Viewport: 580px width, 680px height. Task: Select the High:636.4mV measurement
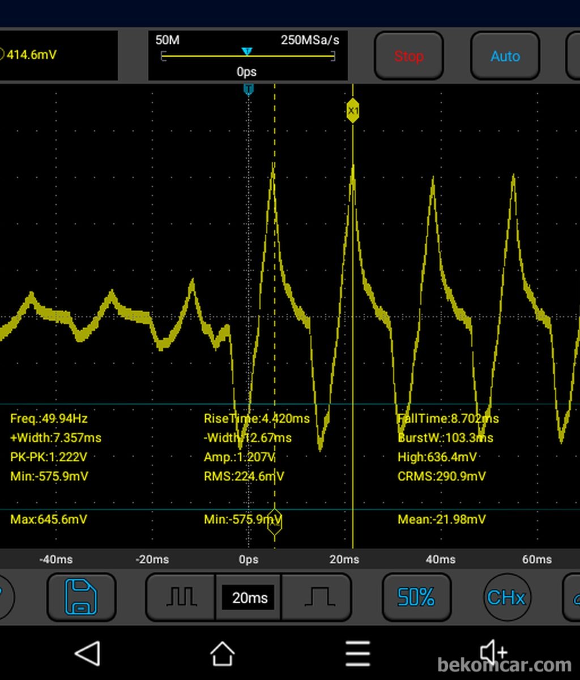click(x=437, y=457)
